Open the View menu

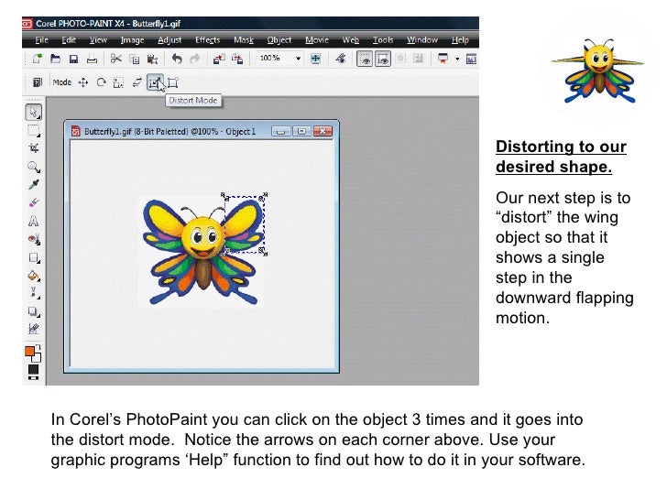[x=98, y=40]
